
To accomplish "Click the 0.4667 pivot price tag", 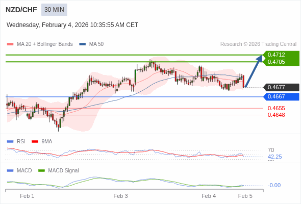I will [x=281, y=96].
